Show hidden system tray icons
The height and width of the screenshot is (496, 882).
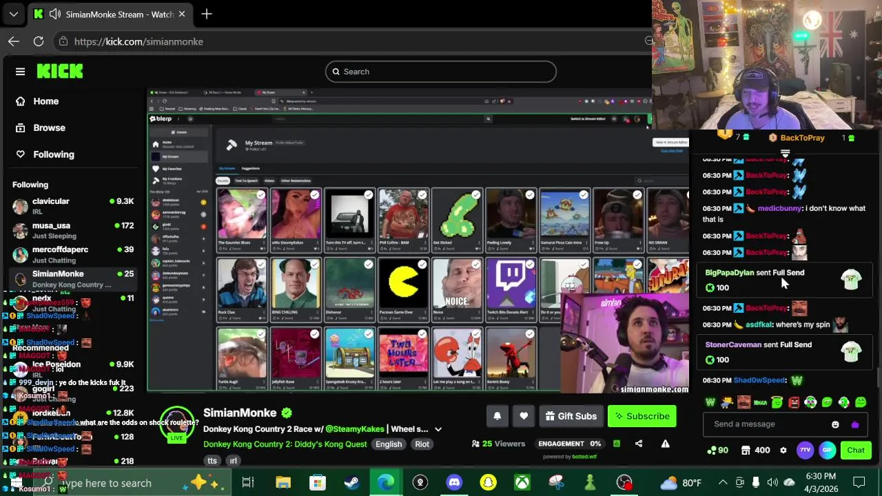click(x=723, y=483)
